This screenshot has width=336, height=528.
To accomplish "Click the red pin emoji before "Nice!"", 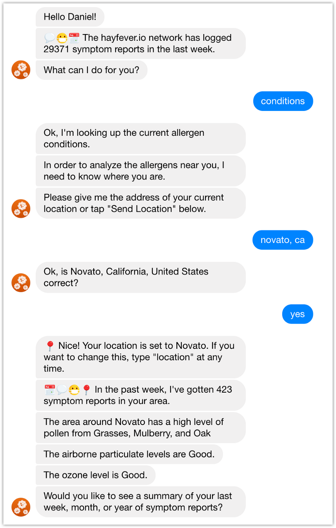I will tap(50, 346).
